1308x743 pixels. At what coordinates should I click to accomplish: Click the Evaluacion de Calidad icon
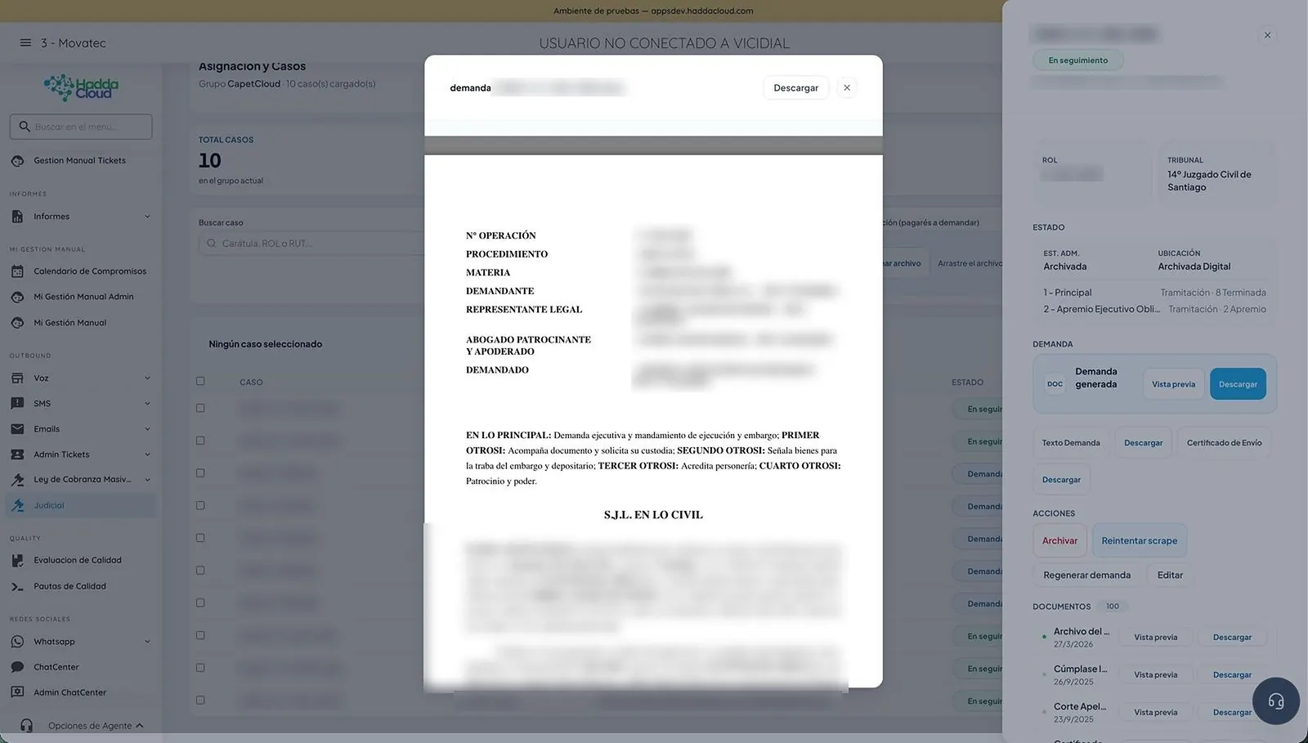click(17, 561)
